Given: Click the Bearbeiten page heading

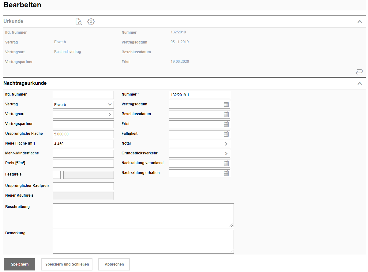Looking at the screenshot, I should 22,5.
